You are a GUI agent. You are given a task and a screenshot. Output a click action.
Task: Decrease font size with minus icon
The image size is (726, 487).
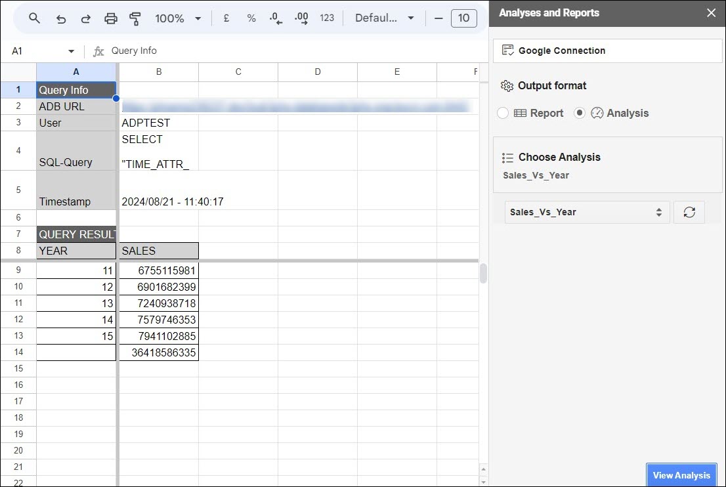438,18
